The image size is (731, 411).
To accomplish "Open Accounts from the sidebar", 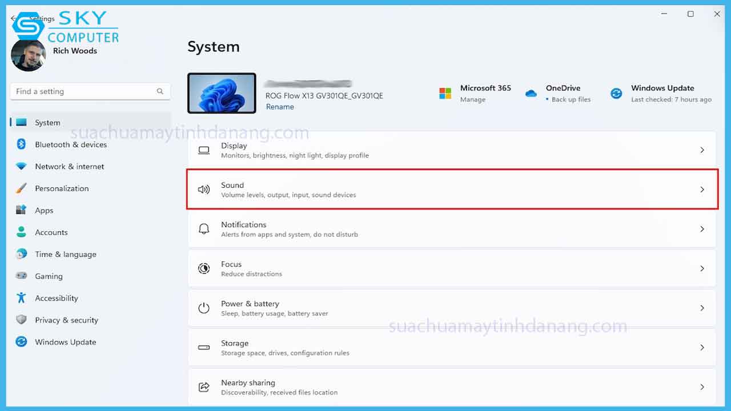I will click(x=51, y=232).
